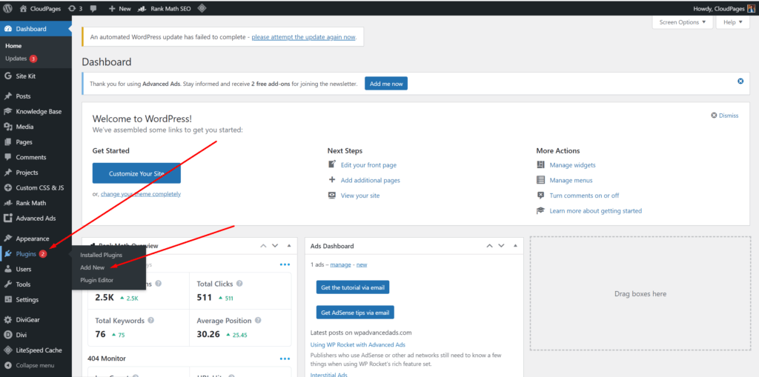Click the Tools wrench icon

click(7, 284)
